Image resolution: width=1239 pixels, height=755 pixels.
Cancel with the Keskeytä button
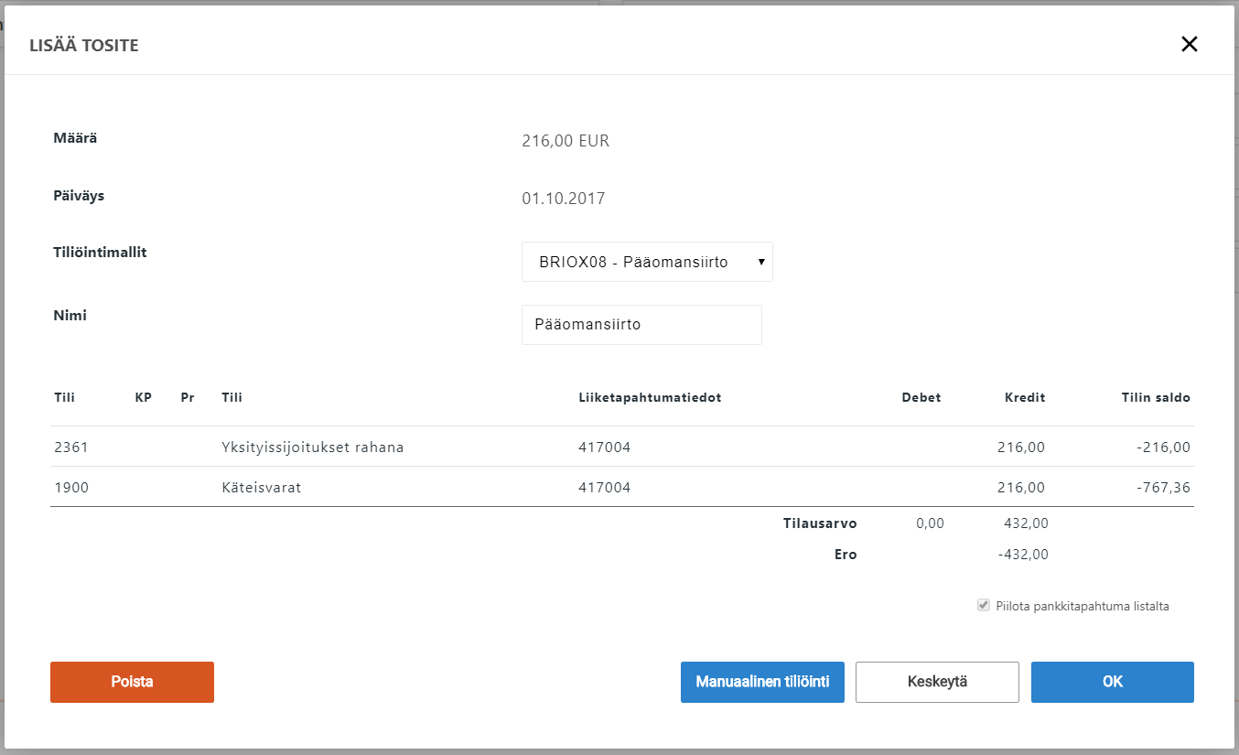pyautogui.click(x=936, y=682)
